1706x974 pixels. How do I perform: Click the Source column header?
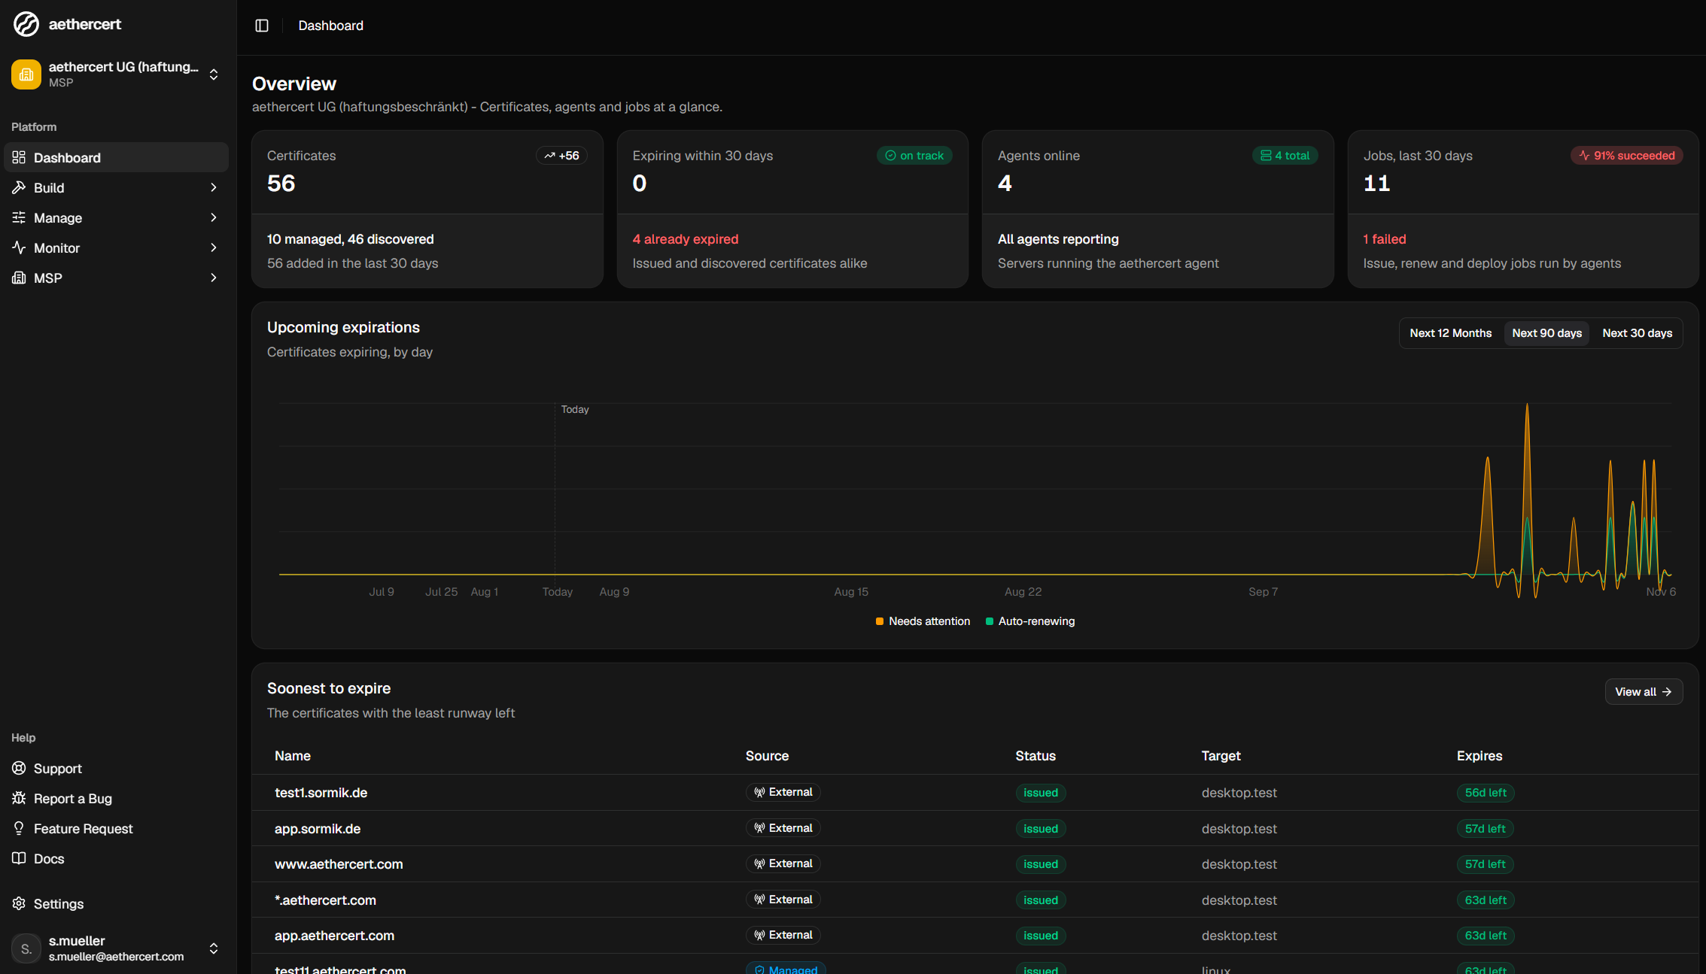pos(767,756)
